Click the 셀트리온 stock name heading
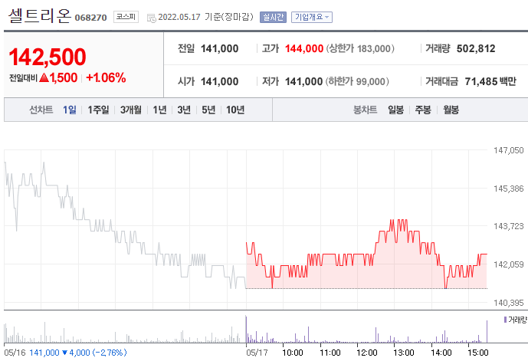This screenshot has height=361, width=528. click(x=40, y=15)
